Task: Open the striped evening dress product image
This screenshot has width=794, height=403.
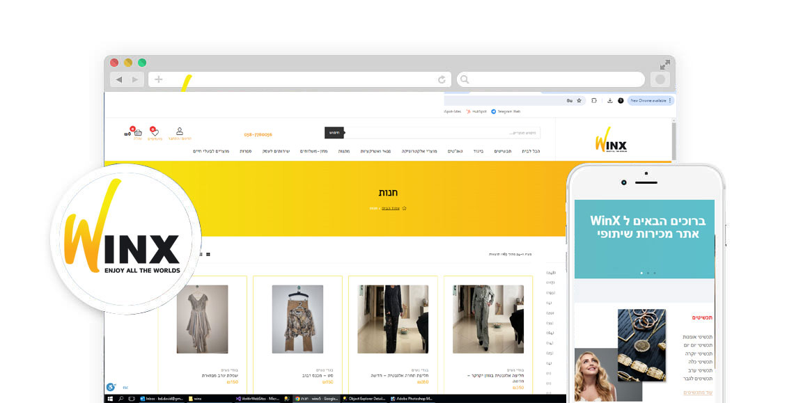Action: [x=202, y=319]
